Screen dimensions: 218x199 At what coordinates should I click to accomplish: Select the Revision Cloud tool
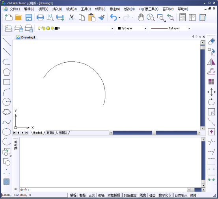(x=7, y=112)
